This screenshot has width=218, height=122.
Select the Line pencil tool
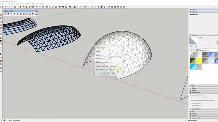(6, 7)
